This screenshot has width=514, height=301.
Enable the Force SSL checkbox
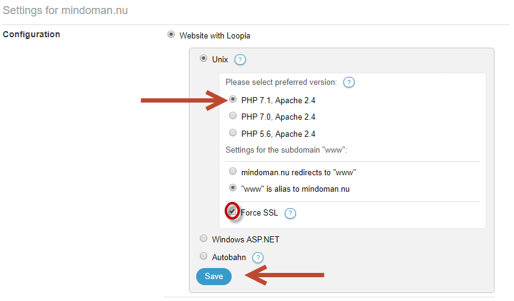click(232, 211)
